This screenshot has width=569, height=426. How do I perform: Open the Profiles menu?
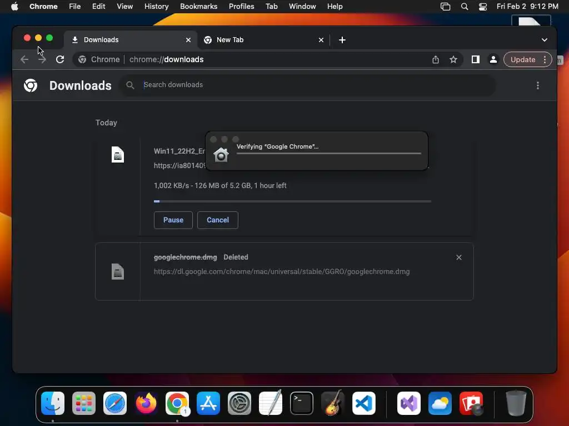(x=242, y=7)
